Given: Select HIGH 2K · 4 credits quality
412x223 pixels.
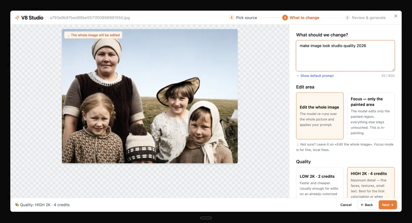Looking at the screenshot, I should pyautogui.click(x=371, y=182).
